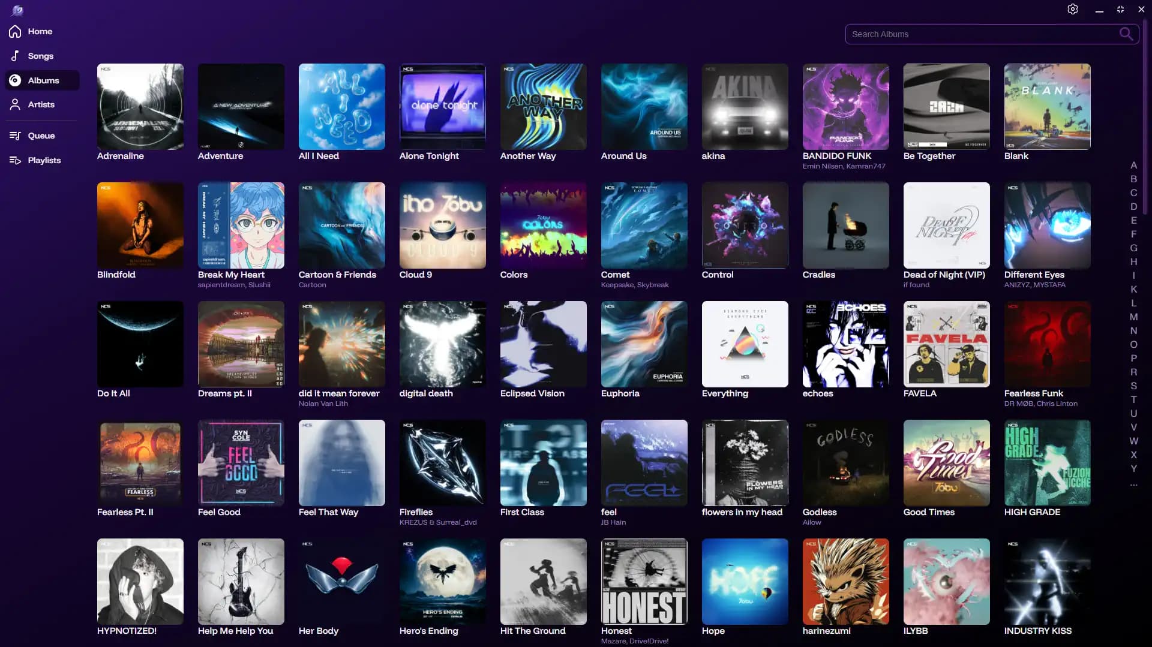Open the Fearless Funk album
1152x647 pixels.
click(x=1047, y=344)
